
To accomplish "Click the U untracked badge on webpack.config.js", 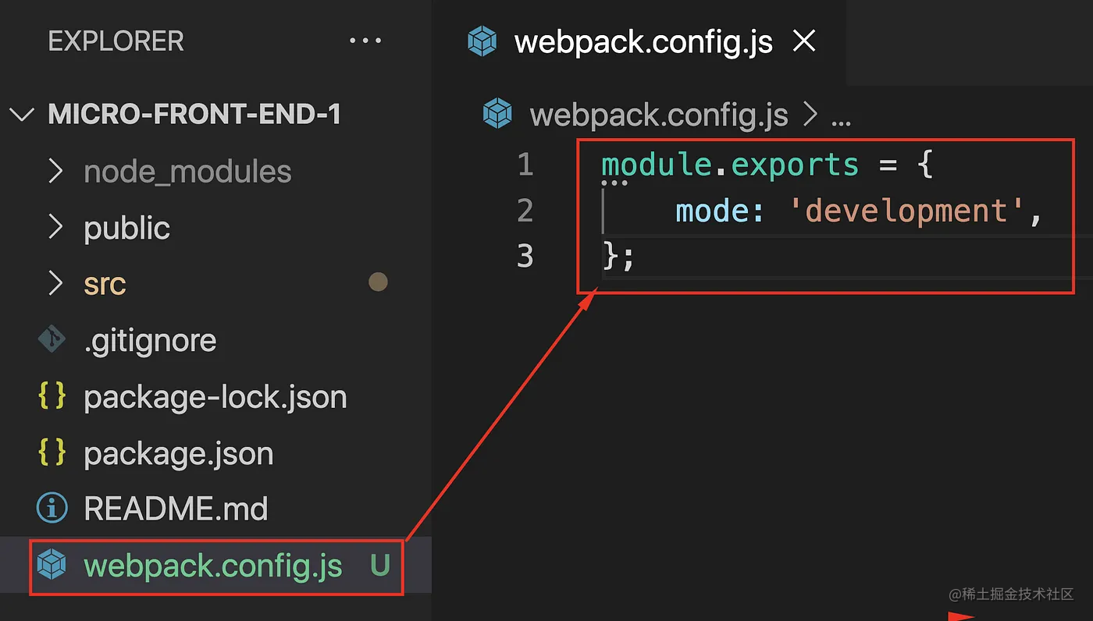I will pyautogui.click(x=379, y=566).
